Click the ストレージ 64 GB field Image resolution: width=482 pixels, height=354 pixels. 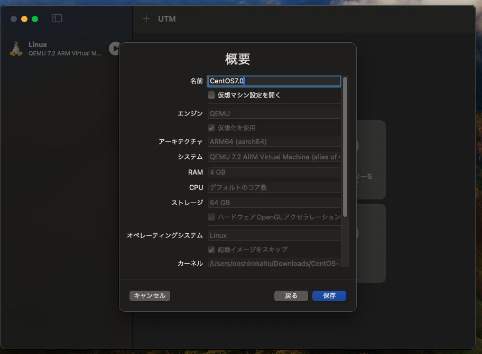(x=274, y=202)
